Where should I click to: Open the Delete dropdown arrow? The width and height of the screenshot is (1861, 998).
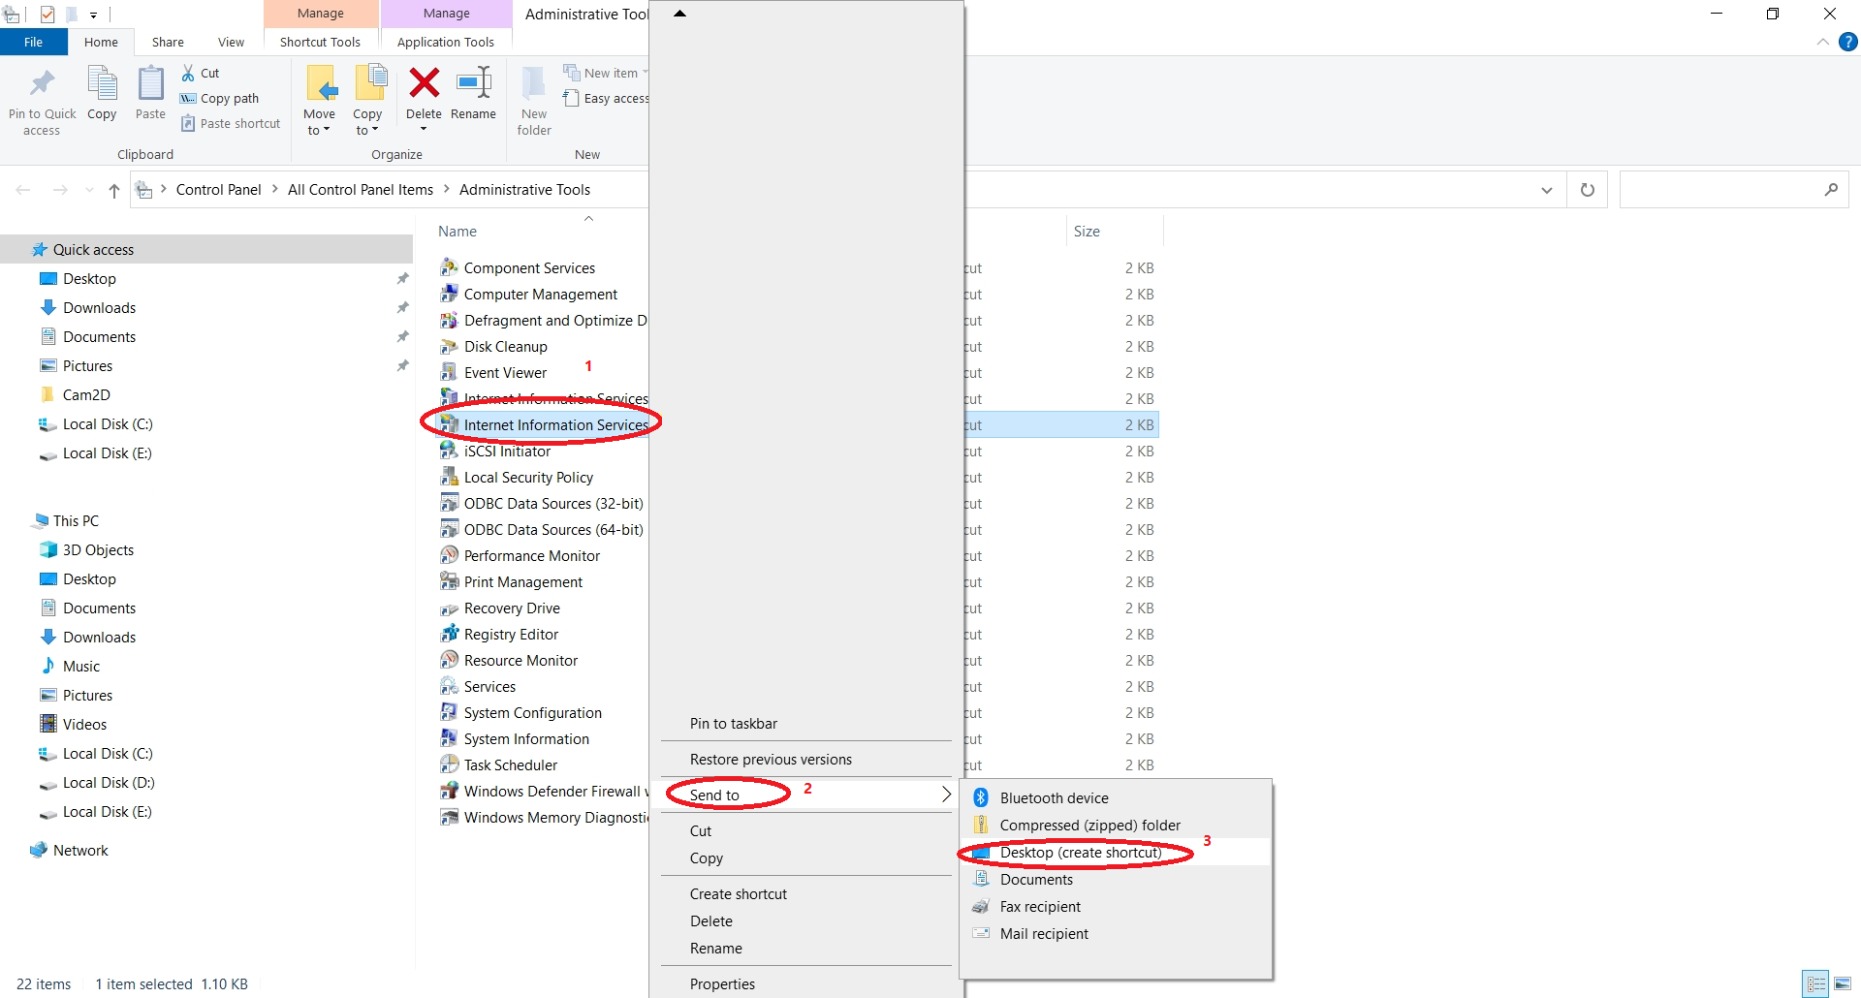click(x=424, y=129)
